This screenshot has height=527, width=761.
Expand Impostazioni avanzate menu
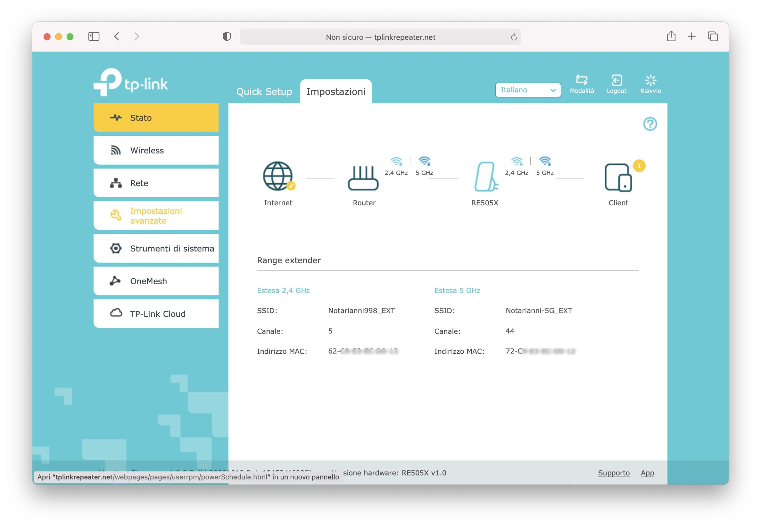156,216
